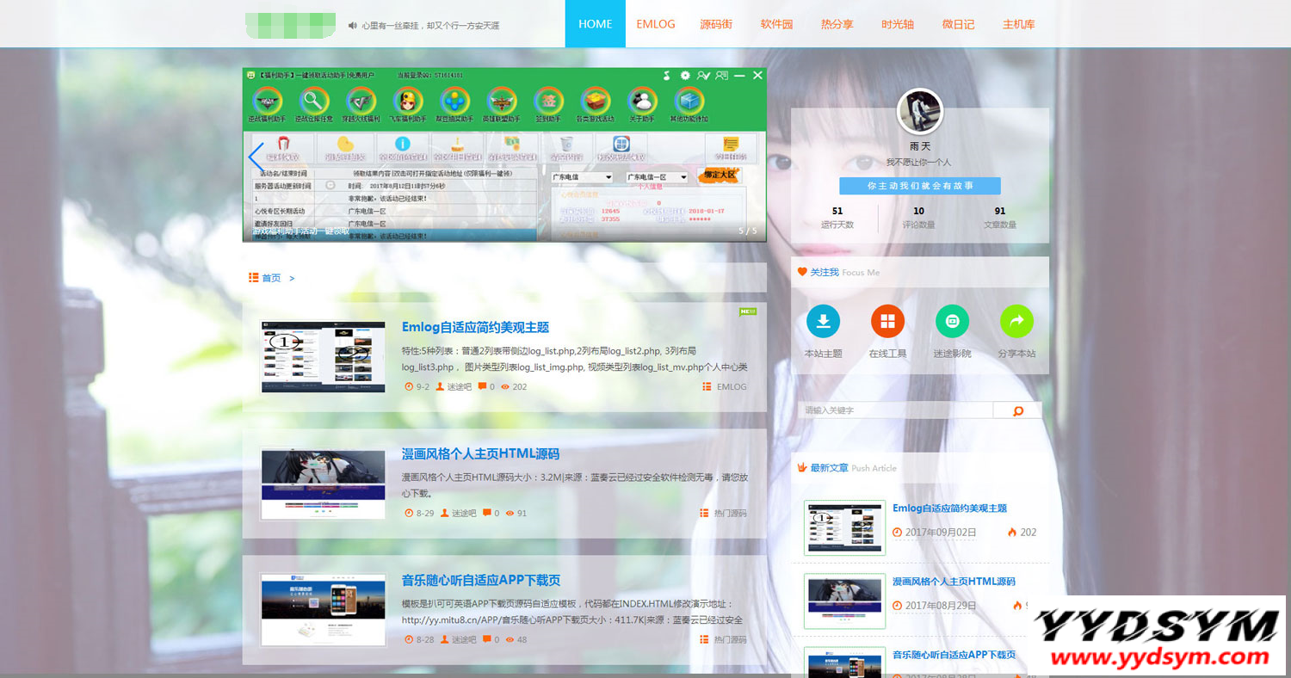Open the article Emlog自适应简约美观主题
This screenshot has width=1291, height=678.
click(x=475, y=327)
